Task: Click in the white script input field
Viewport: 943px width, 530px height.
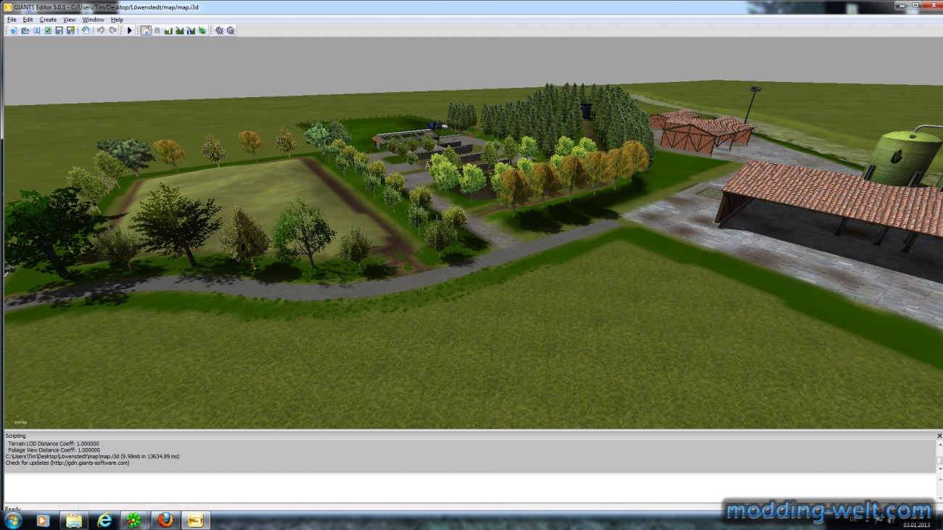Action: (x=469, y=488)
